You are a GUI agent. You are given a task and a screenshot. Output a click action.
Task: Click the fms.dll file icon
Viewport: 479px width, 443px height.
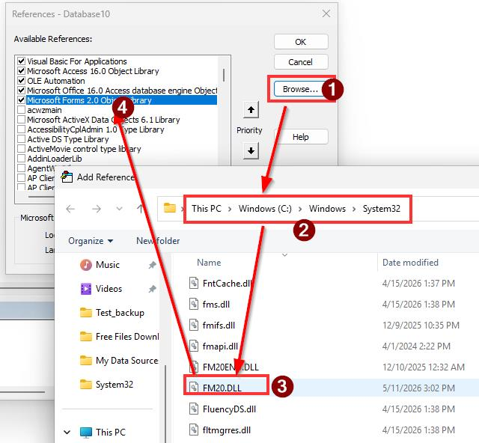tap(194, 304)
